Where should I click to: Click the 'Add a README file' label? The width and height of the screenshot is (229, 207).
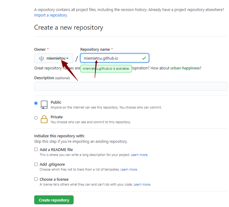pos(56,150)
